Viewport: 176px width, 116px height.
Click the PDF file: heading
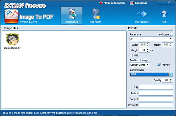tap(133, 28)
